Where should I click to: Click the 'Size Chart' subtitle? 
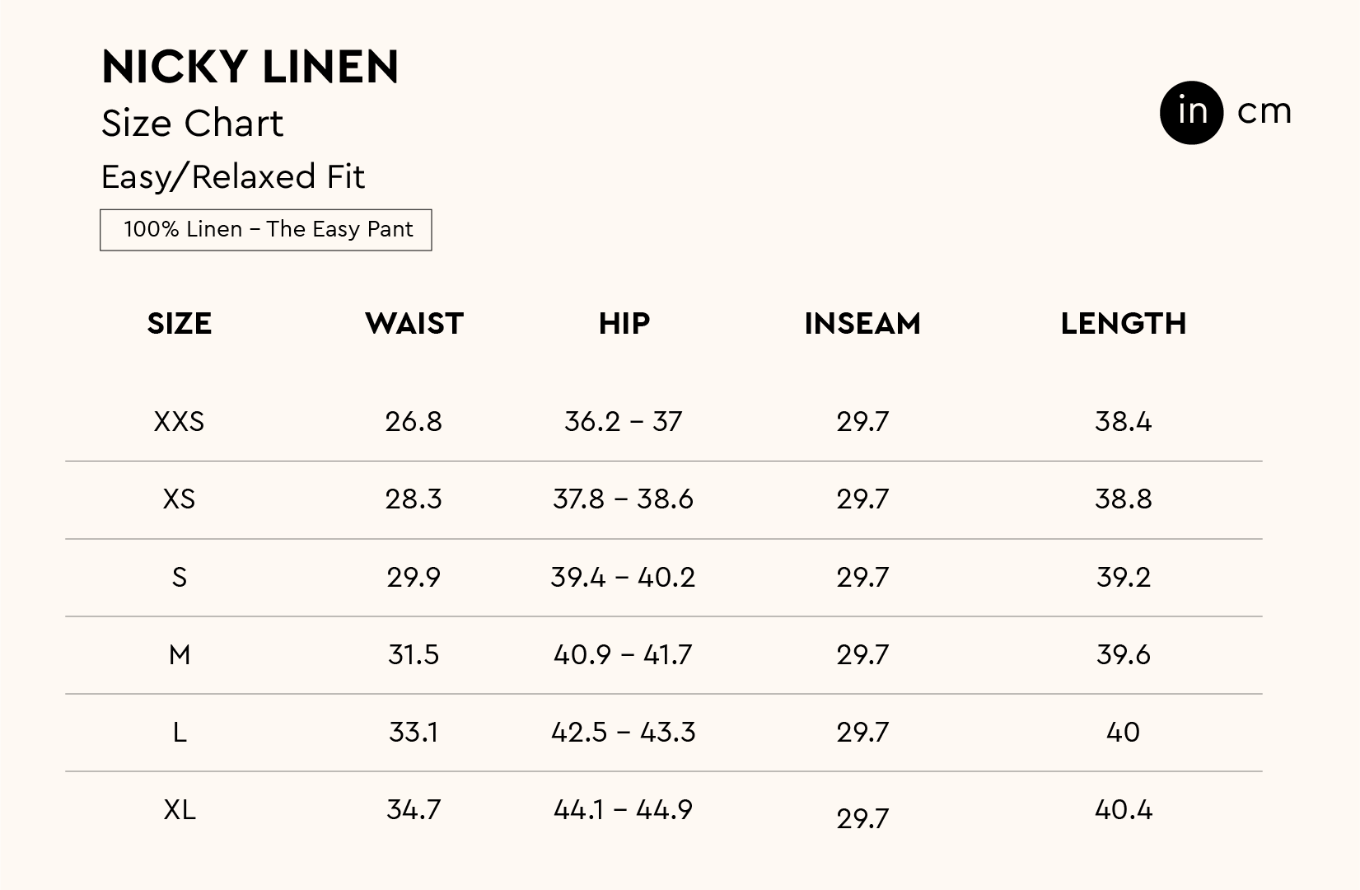click(x=192, y=124)
